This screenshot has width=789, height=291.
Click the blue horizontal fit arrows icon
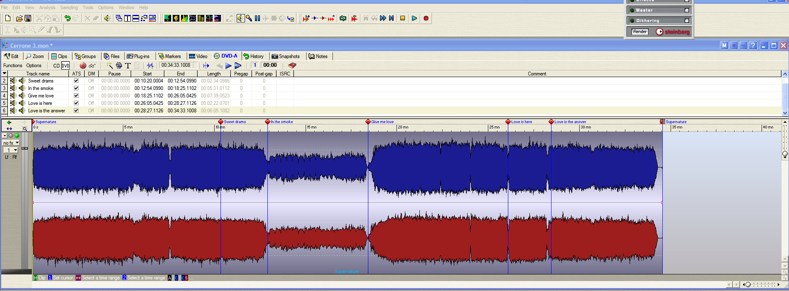pyautogui.click(x=9, y=129)
